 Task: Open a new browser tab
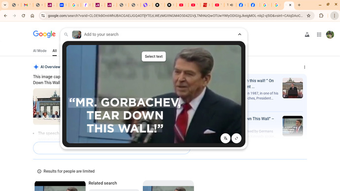click(x=299, y=5)
